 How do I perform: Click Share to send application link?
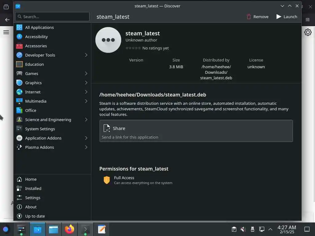tap(196, 131)
